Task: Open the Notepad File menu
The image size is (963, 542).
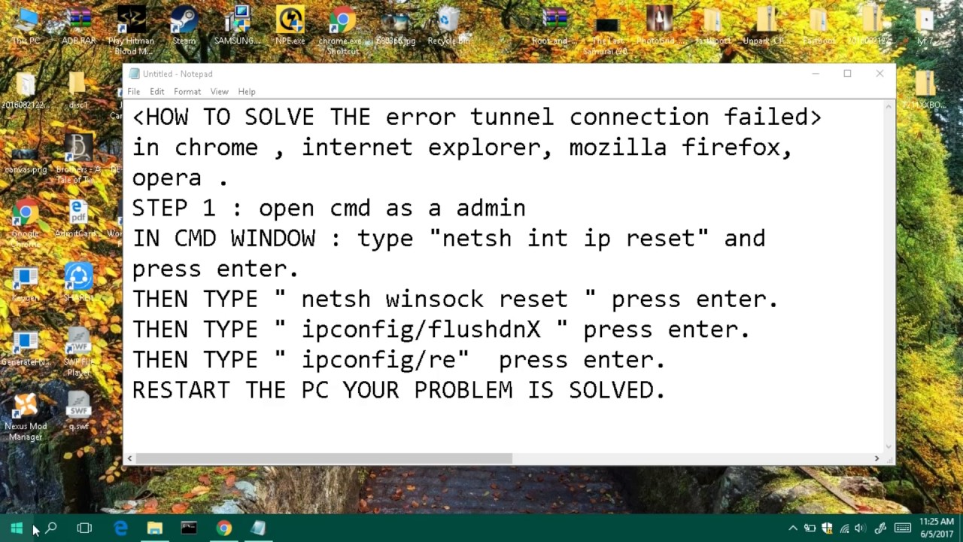Action: [133, 92]
